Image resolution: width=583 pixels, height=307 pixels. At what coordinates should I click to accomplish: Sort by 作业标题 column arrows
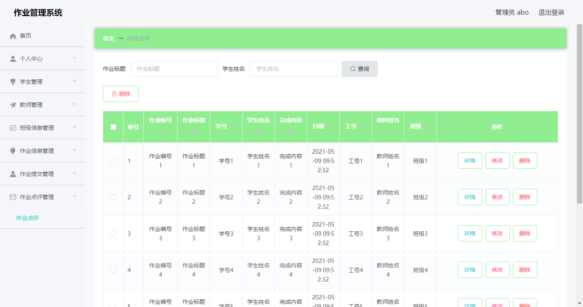(x=194, y=131)
